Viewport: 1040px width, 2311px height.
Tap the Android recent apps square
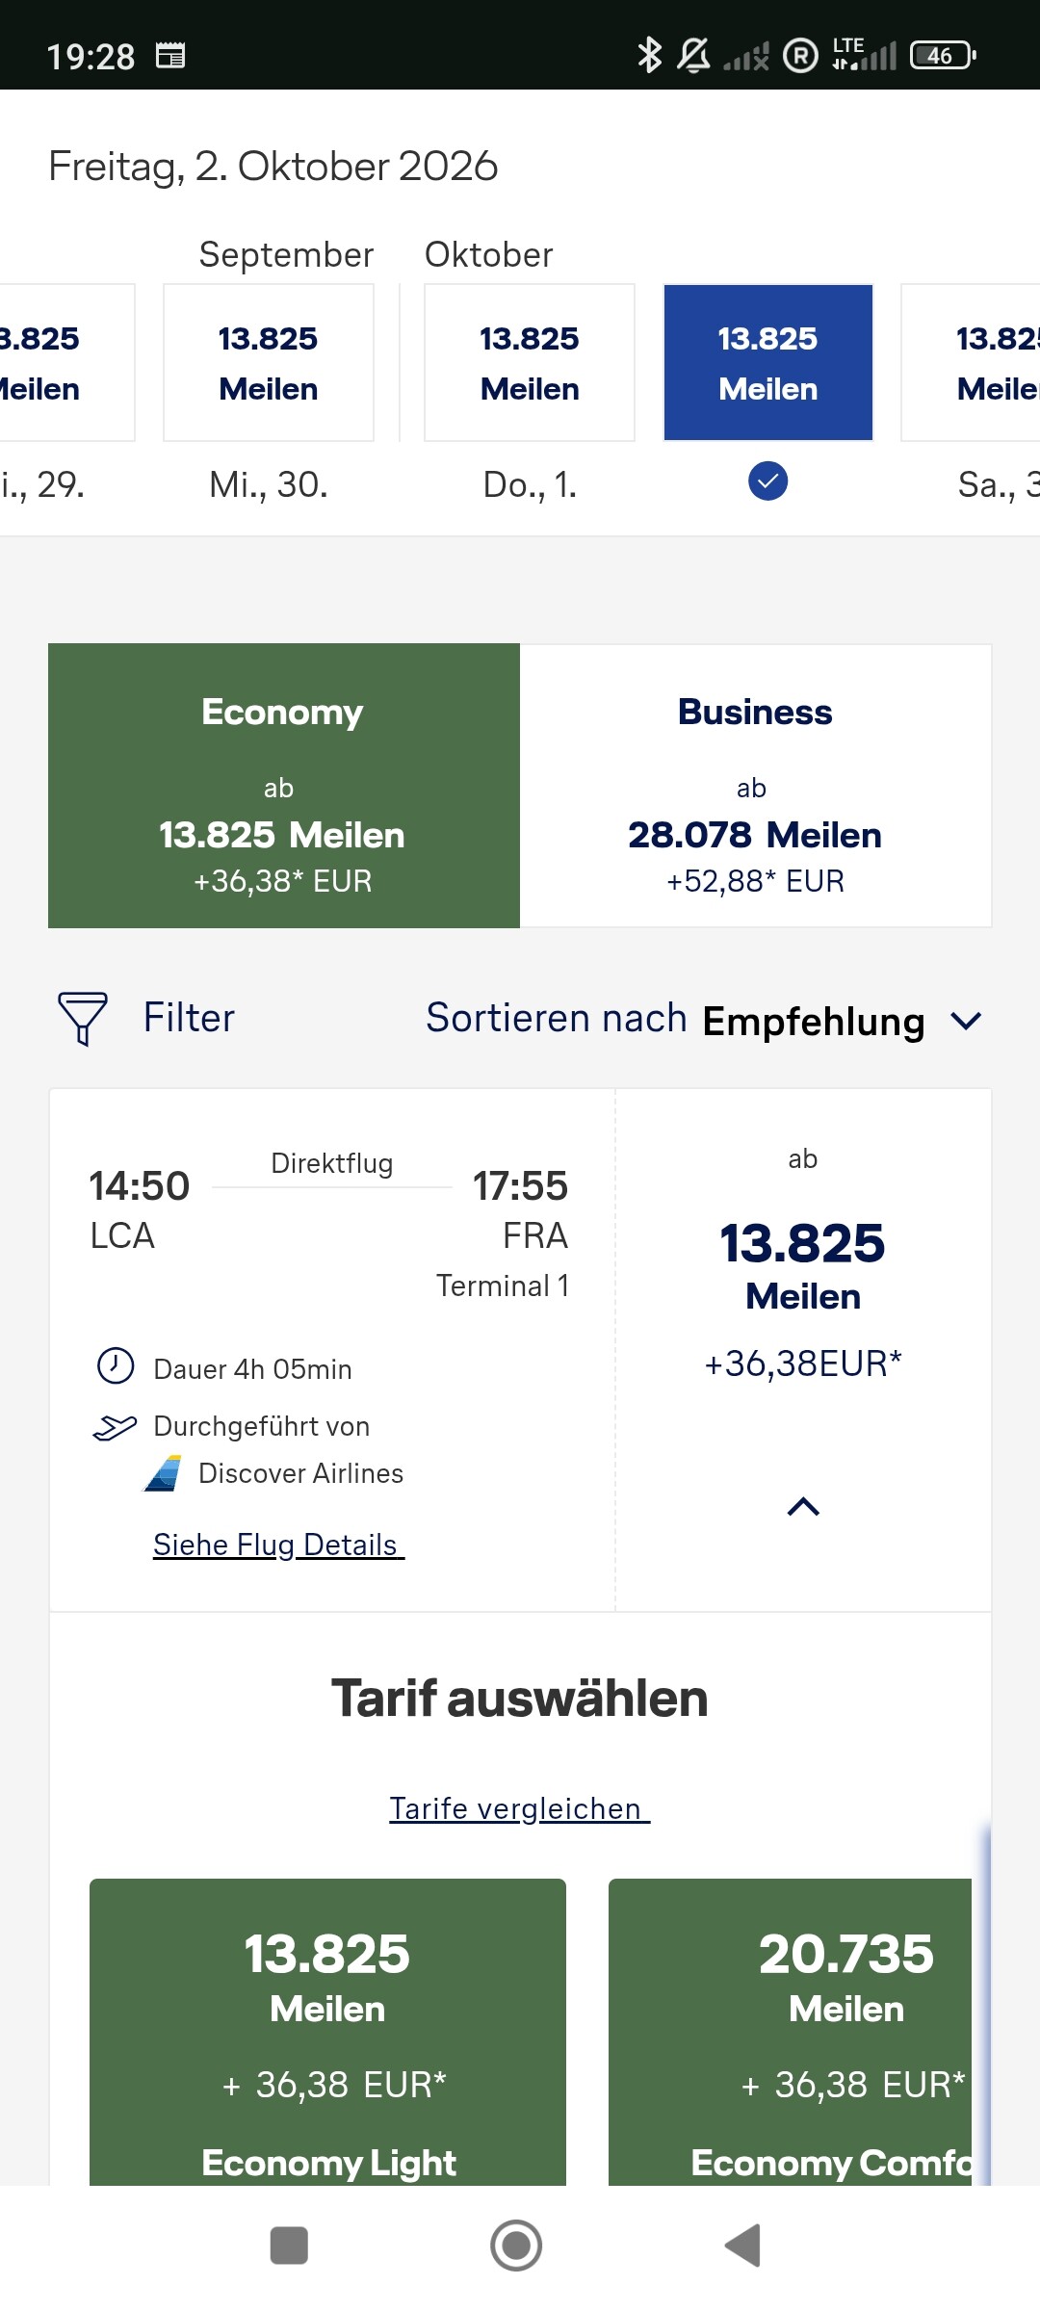pos(289,2246)
